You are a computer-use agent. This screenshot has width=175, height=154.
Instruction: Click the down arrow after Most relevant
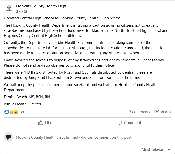click(169, 150)
